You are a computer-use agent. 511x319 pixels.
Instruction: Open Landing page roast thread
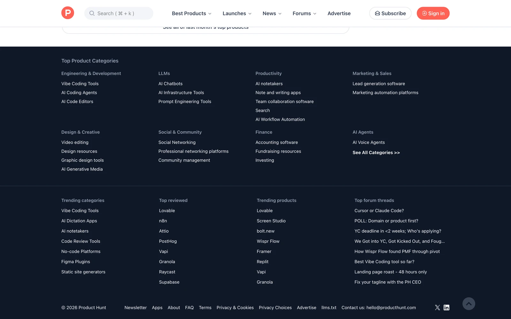click(391, 272)
